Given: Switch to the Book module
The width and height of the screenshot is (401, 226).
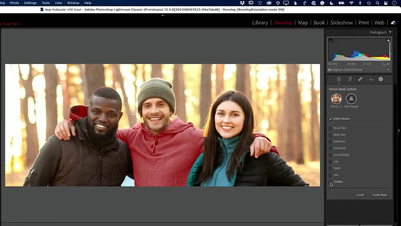Looking at the screenshot, I should 319,23.
